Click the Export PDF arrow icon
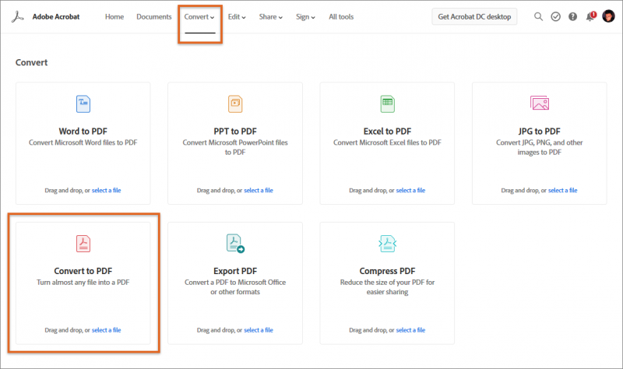The height and width of the screenshot is (369, 623). tap(236, 244)
